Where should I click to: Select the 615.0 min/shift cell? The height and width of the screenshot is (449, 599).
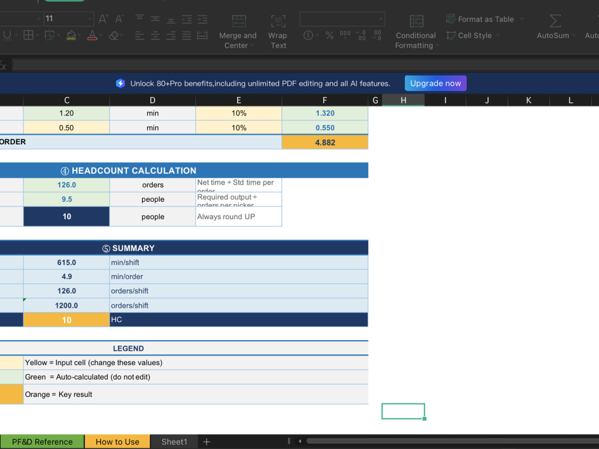66,262
